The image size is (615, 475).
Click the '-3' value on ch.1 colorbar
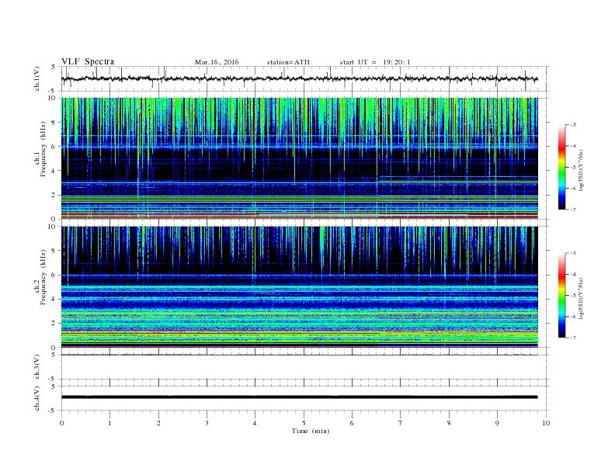572,125
